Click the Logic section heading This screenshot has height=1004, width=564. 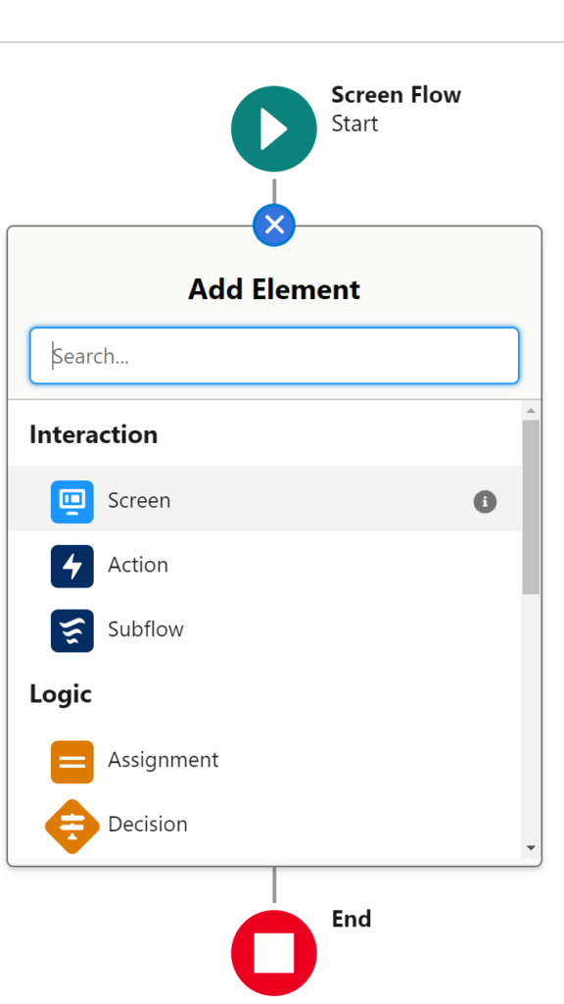point(61,694)
